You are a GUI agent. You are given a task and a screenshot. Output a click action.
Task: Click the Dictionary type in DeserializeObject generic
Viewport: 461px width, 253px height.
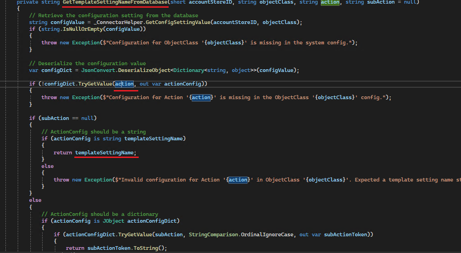pos(189,70)
